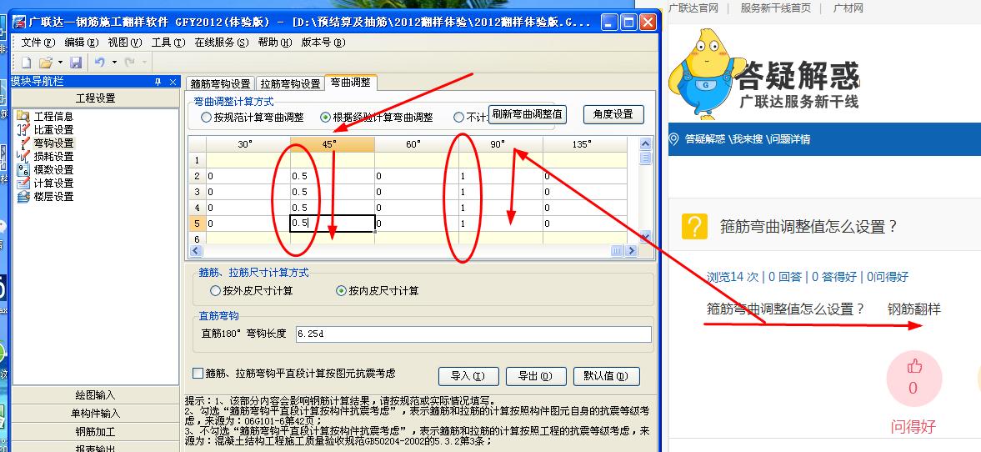Click the 直筋180°弯钩长度 input field
981x452 pixels.
click(473, 334)
